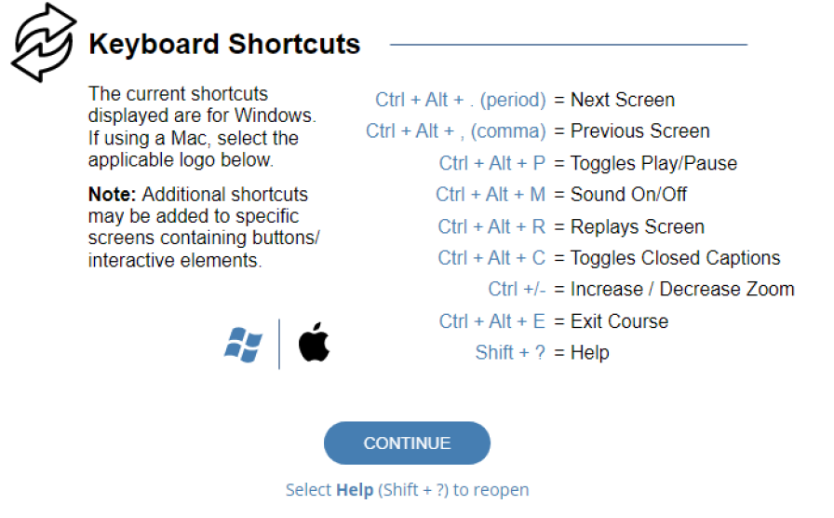Click the Ctrl + Alt + comma shortcut
The height and width of the screenshot is (518, 834).
(x=456, y=131)
